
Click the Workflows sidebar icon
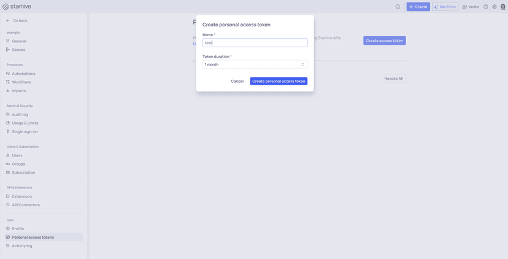pyautogui.click(x=8, y=82)
